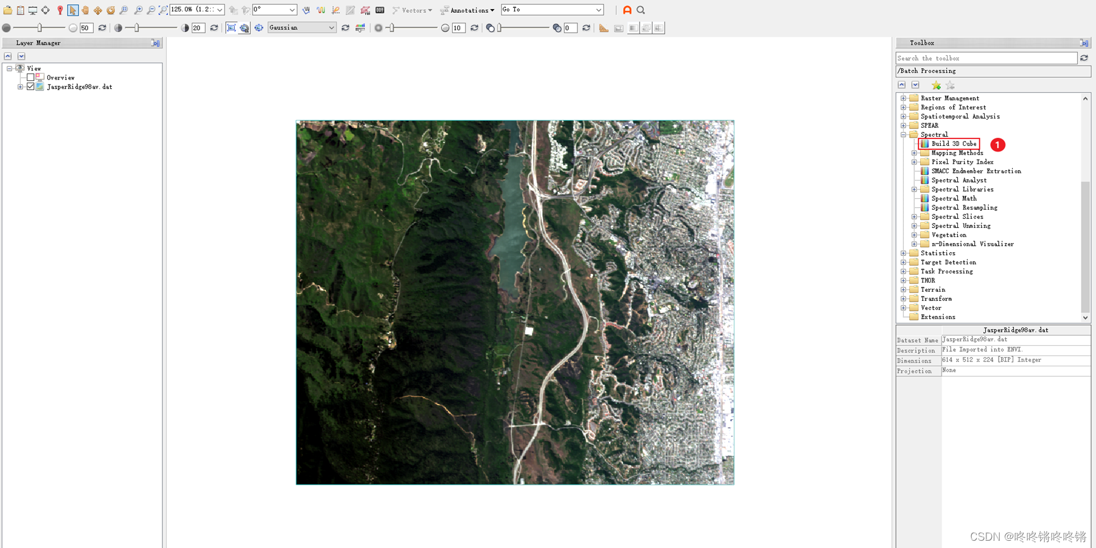
Task: Click the Open file folder icon
Action: 8,10
